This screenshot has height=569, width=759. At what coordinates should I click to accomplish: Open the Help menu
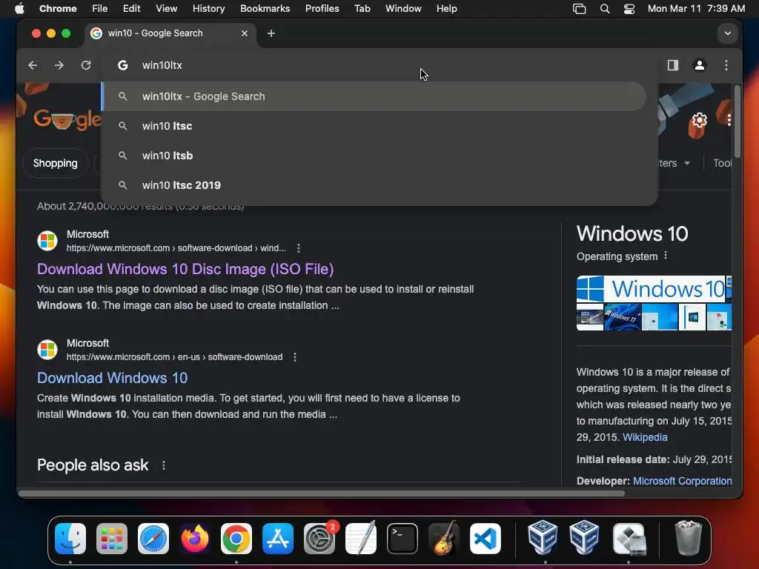point(446,9)
